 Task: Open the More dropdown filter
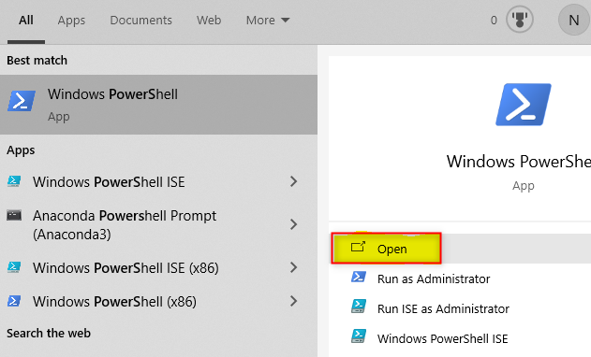[268, 20]
